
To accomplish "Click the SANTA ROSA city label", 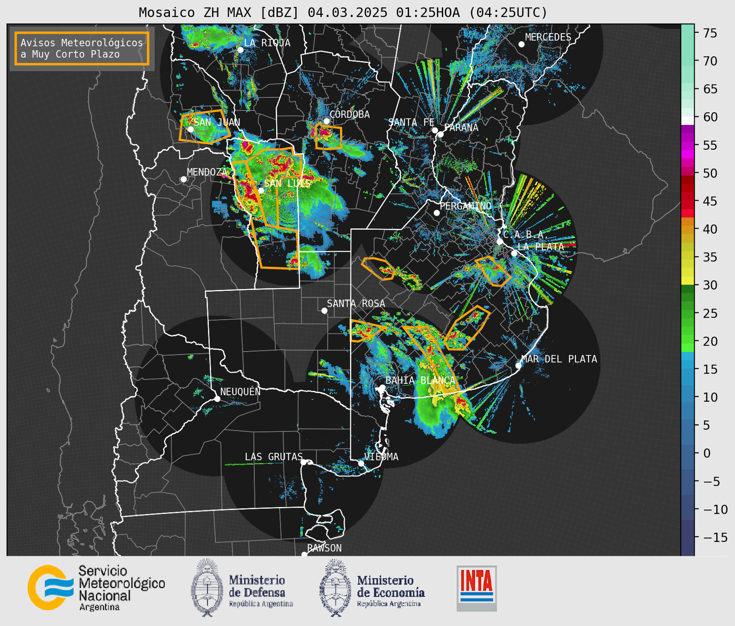I will point(356,303).
